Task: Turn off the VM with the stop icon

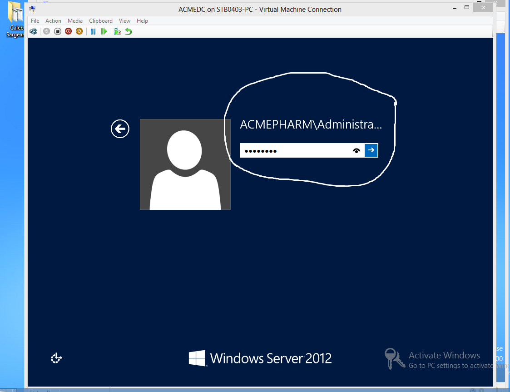Action: point(58,31)
